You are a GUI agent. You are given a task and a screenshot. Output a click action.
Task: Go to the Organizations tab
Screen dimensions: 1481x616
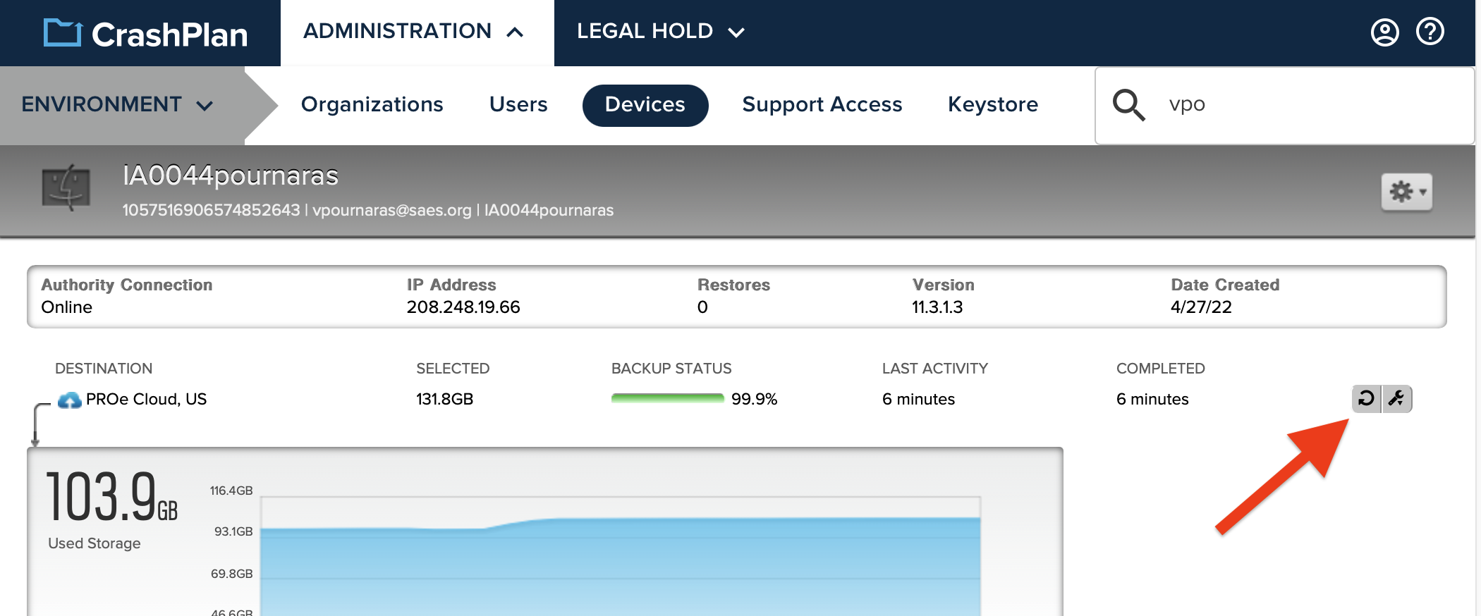pos(372,104)
